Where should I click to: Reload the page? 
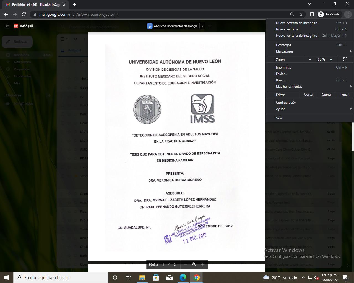(x=24, y=14)
